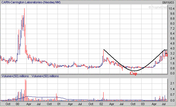Click the 8.8 price axis label
The height and width of the screenshot is (107, 176).
172,19
